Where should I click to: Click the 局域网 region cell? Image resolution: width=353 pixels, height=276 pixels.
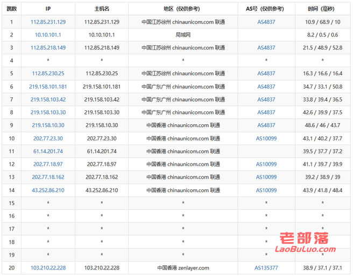(x=183, y=34)
